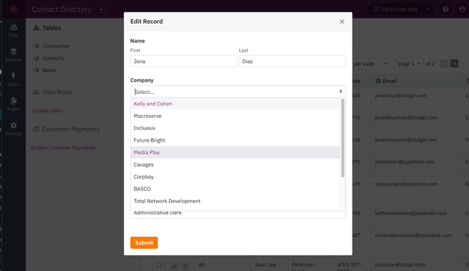The image size is (469, 271).
Task: Open the Data section in sidebar
Action: click(14, 31)
